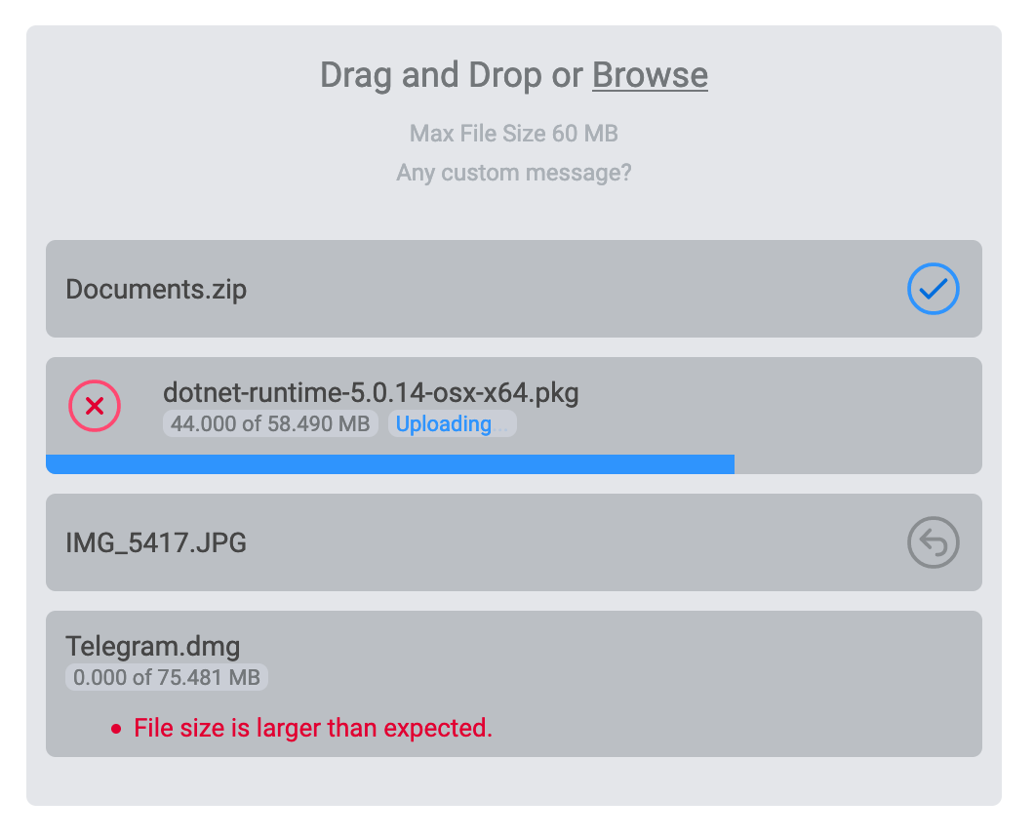Click the undo arrow icon for IMG_5417.JPG
Screen dimensions: 1034x839
coord(933,543)
